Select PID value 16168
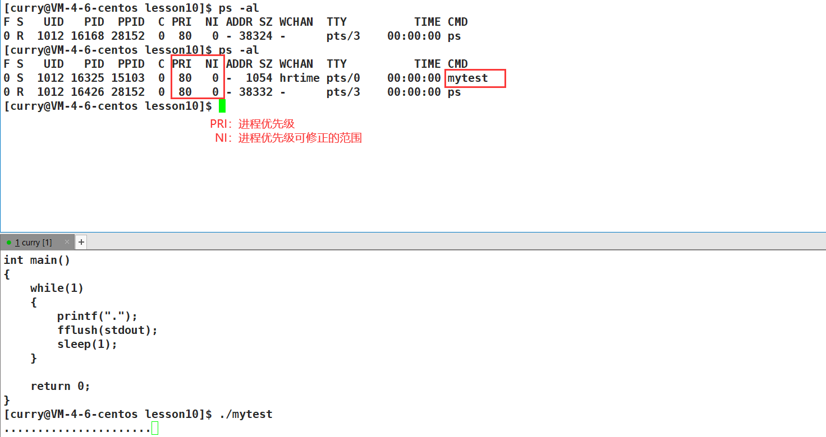 tap(88, 36)
